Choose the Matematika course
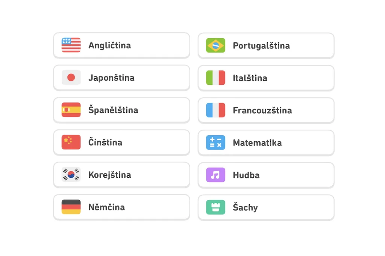385x256 pixels. (x=265, y=142)
